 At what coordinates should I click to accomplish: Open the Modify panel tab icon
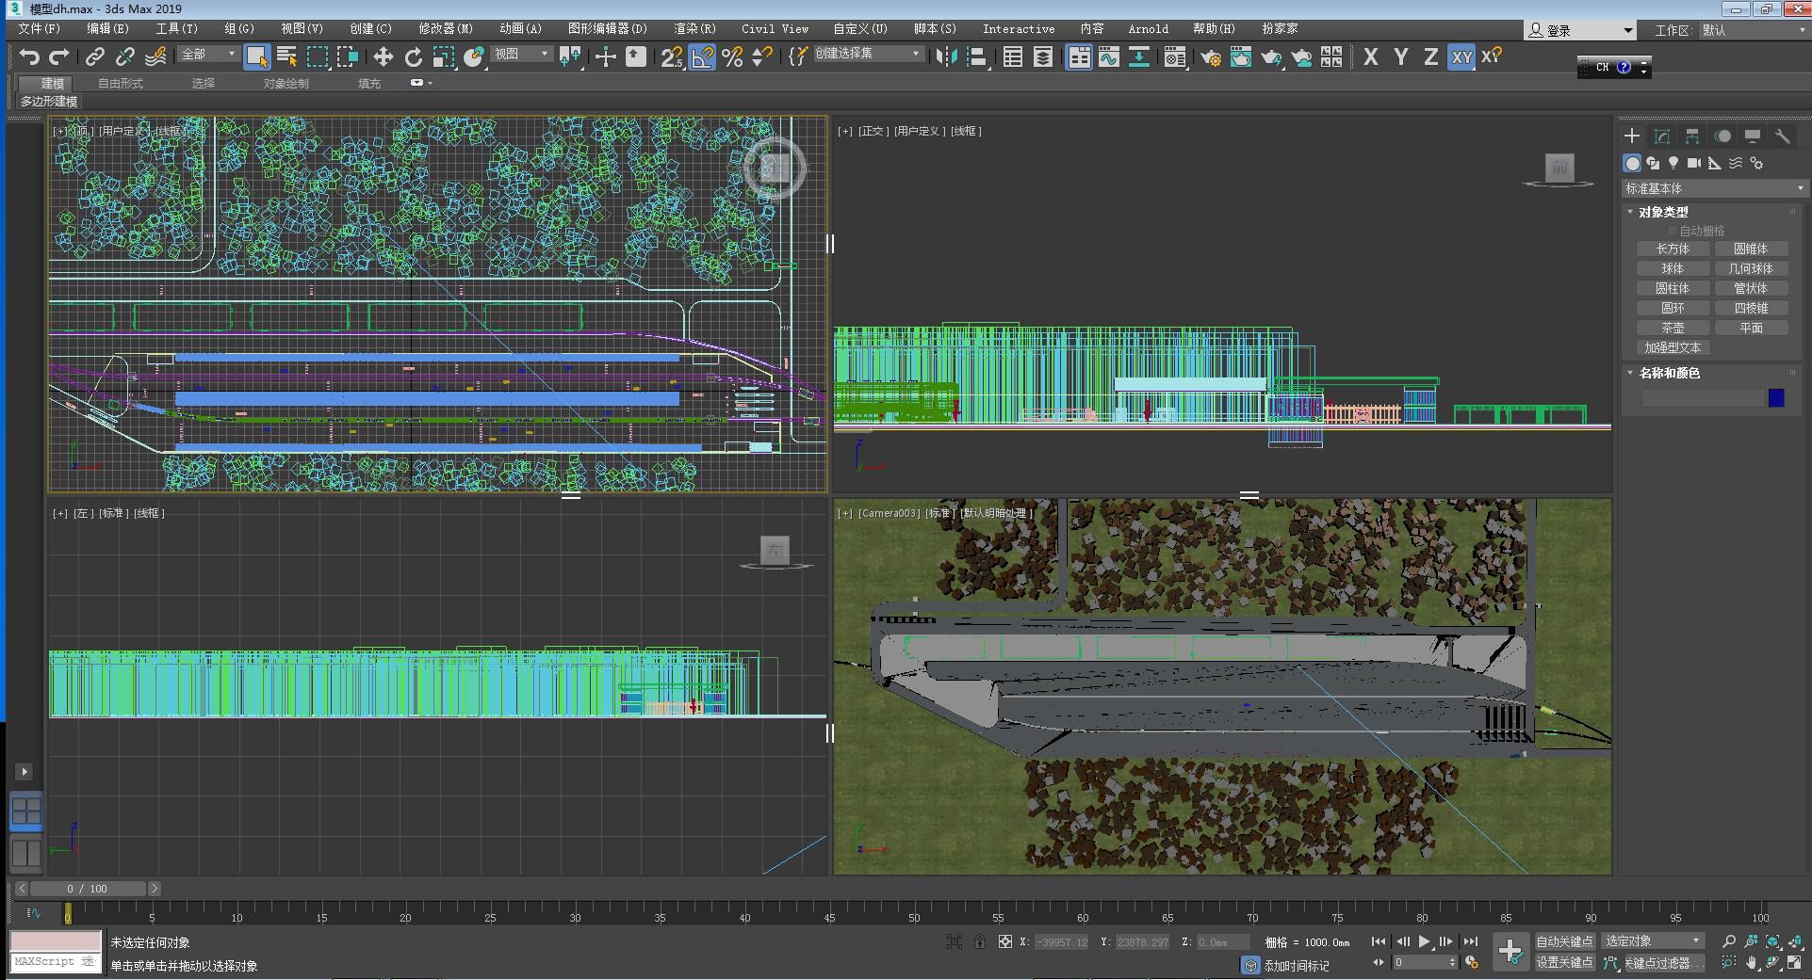[1662, 137]
